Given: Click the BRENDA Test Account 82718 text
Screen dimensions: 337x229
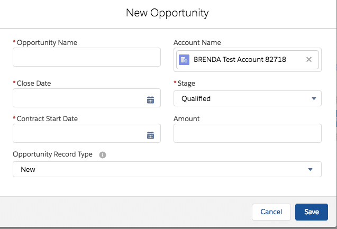Looking at the screenshot, I should (240, 60).
